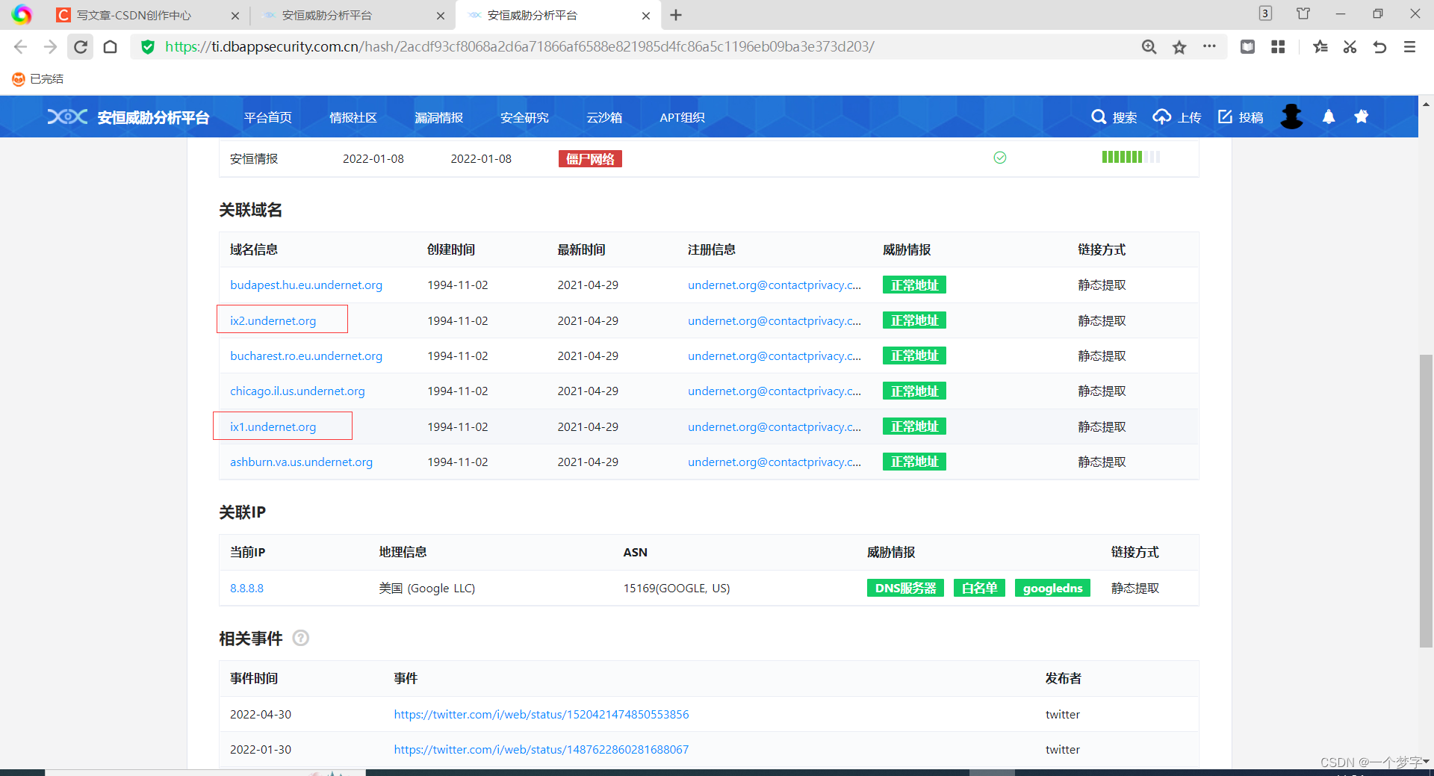The image size is (1434, 776).
Task: Open budapest.hu.eu.undernet.org domain link
Action: (306, 285)
